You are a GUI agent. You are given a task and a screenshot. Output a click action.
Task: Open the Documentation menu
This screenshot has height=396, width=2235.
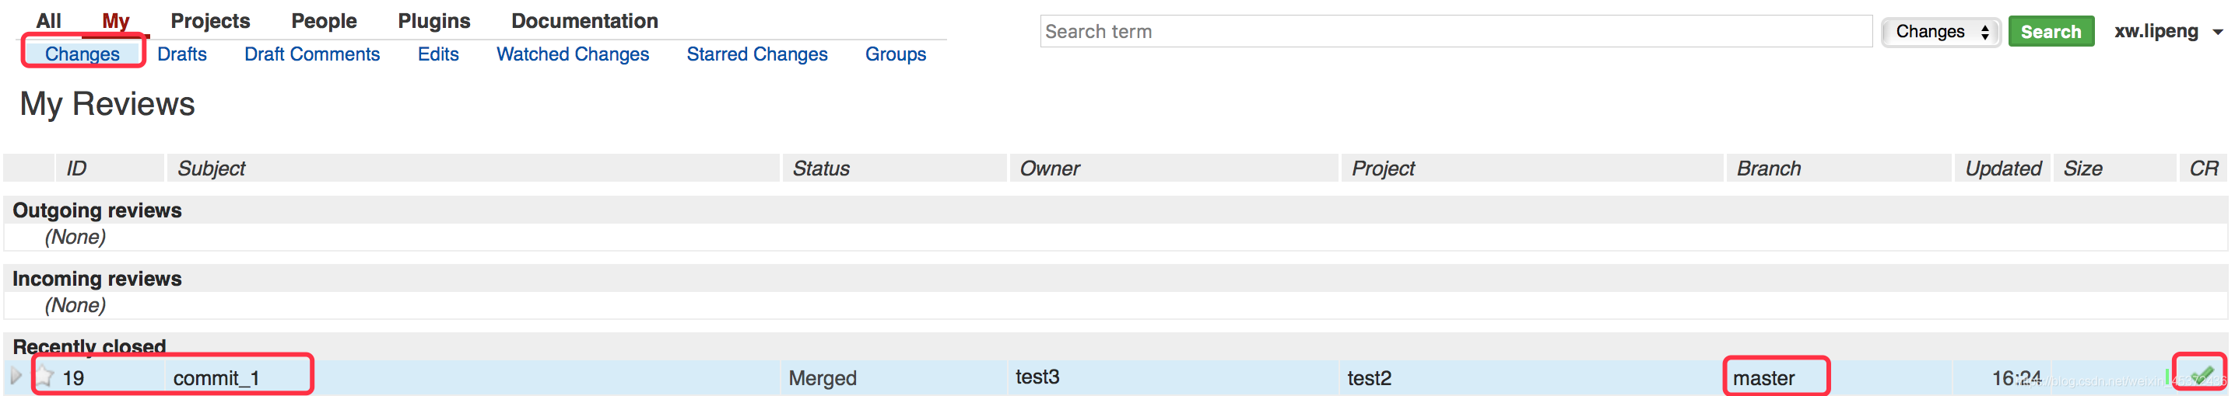click(x=584, y=21)
